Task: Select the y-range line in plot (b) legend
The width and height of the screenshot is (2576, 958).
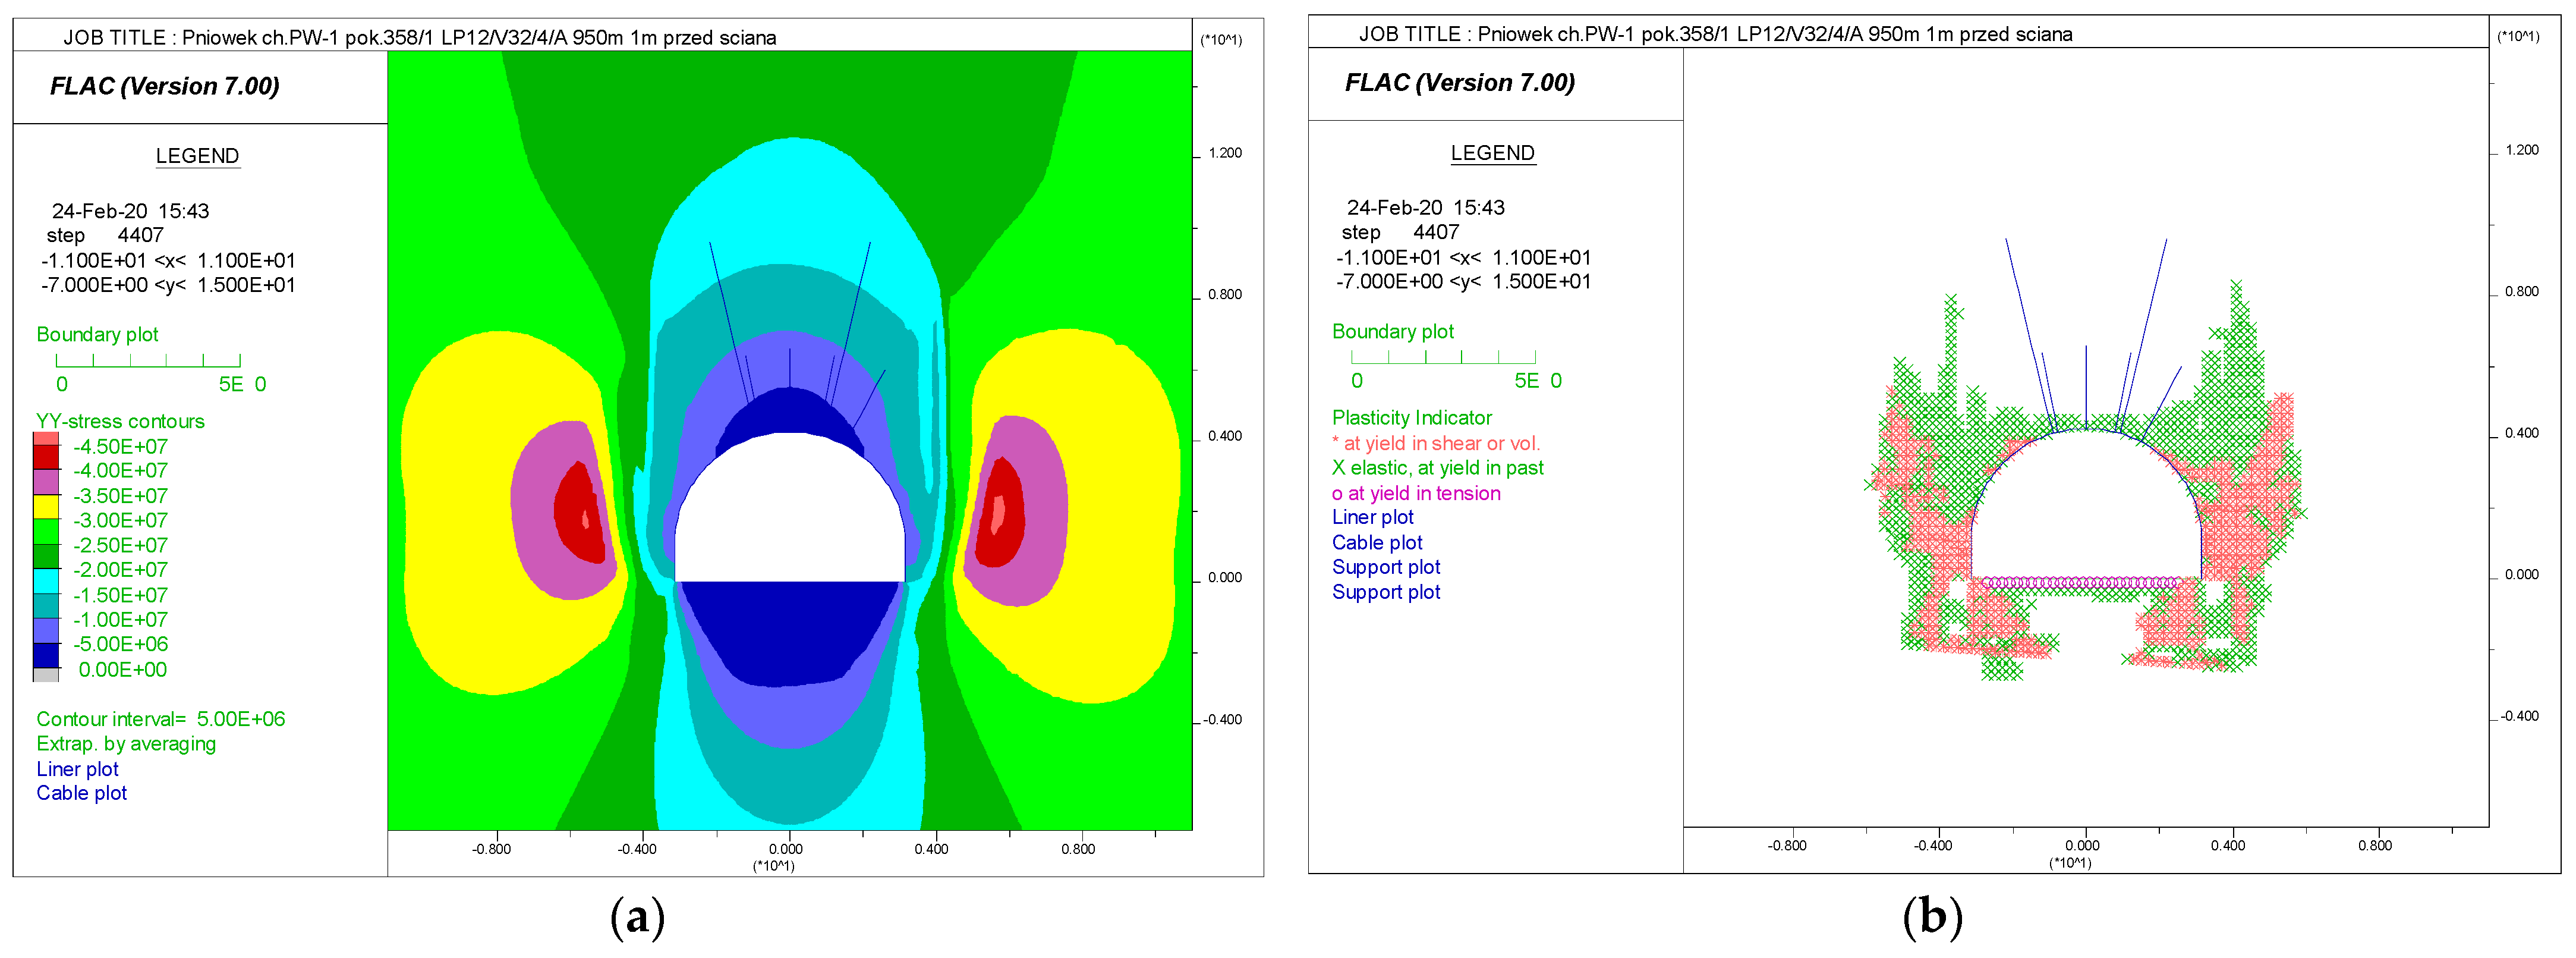Action: tap(1464, 282)
